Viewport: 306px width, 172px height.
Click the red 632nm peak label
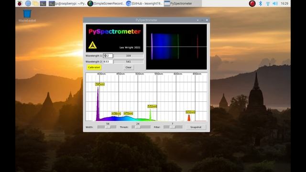pos(190,112)
